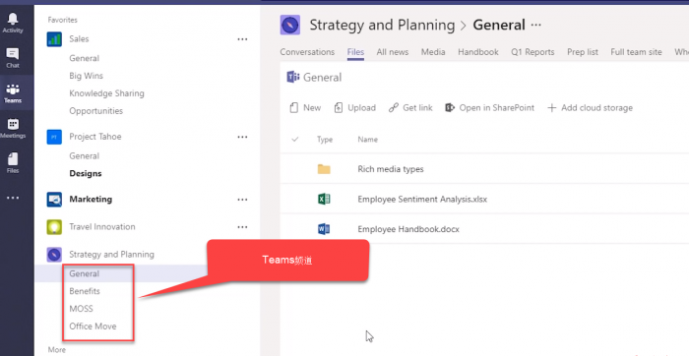The image size is (689, 356).
Task: Click the Upload button
Action: [355, 108]
